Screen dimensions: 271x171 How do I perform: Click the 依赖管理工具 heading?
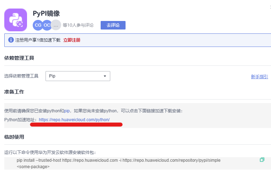click(x=19, y=58)
